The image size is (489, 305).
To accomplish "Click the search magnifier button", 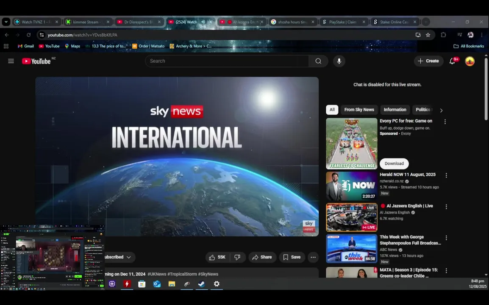I will pyautogui.click(x=318, y=61).
